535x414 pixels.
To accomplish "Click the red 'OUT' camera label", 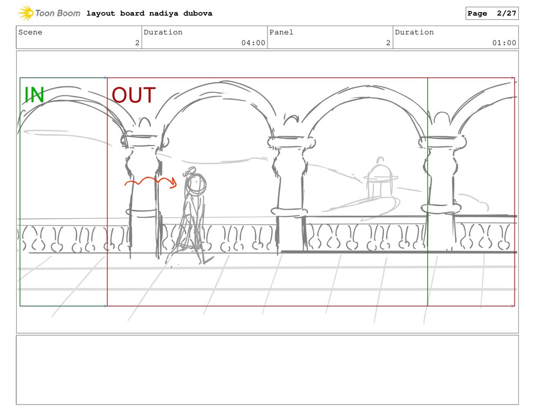I will tap(134, 95).
